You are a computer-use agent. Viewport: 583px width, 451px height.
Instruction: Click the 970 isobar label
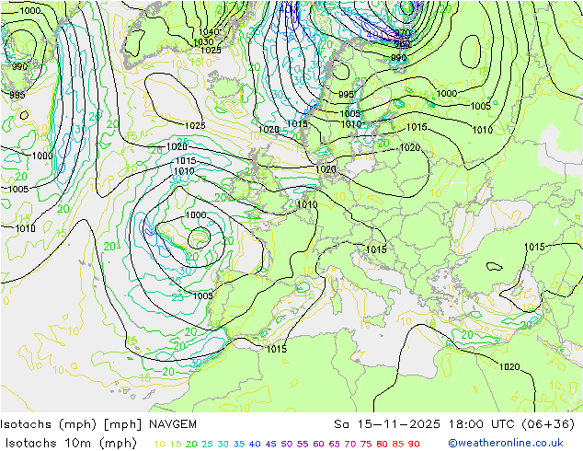tap(403, 33)
